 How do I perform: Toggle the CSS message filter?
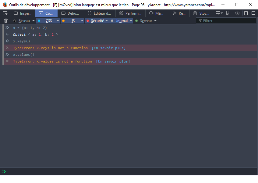[x=48, y=21]
